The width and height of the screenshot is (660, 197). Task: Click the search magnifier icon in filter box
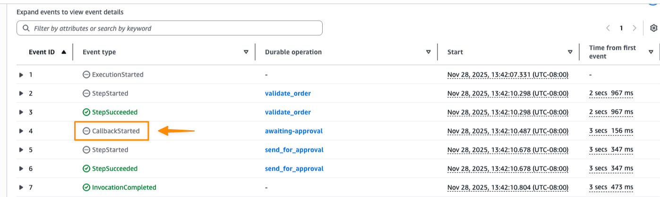[x=25, y=28]
